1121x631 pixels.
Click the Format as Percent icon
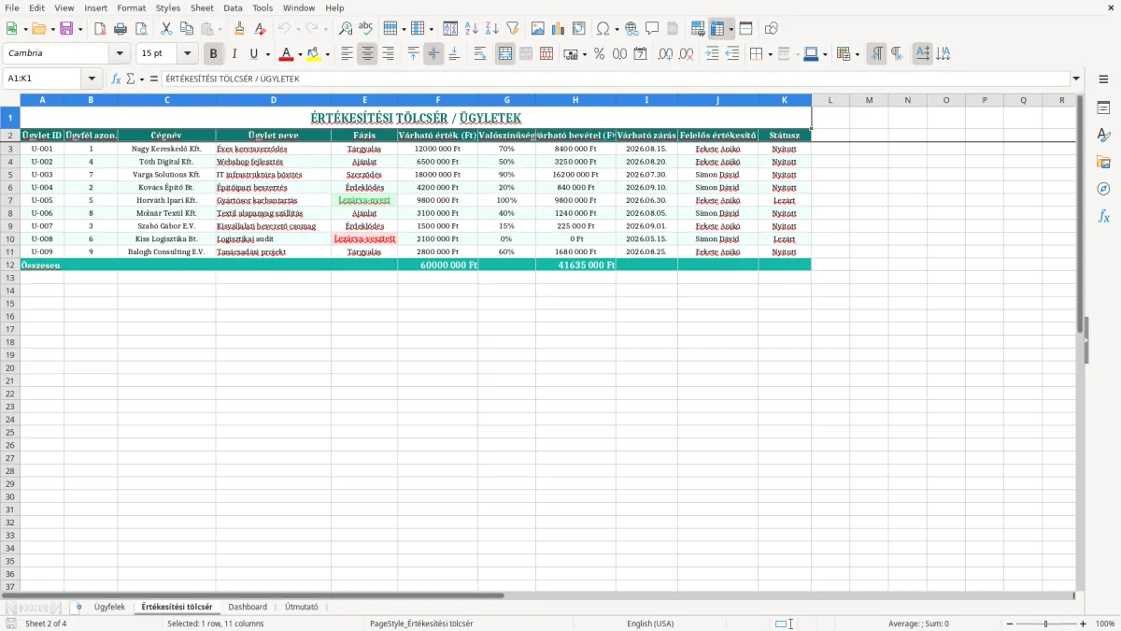point(599,54)
